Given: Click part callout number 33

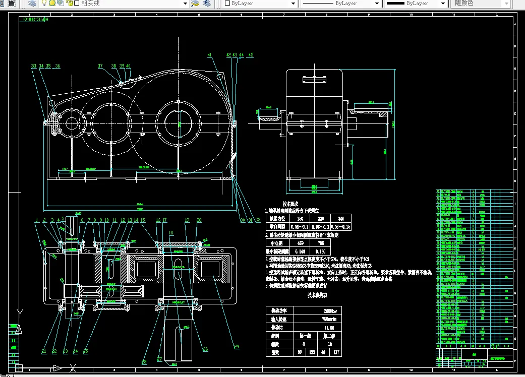Looking at the screenshot, I should coord(33,66).
